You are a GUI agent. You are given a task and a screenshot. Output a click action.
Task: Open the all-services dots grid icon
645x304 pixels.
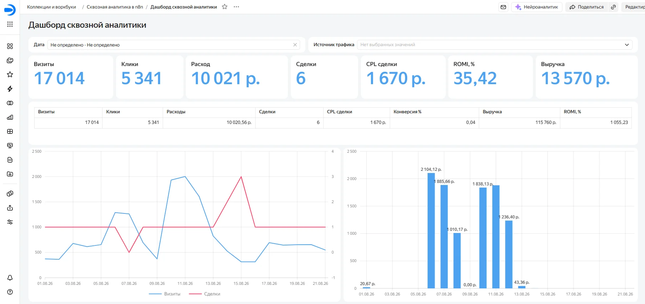(10, 24)
